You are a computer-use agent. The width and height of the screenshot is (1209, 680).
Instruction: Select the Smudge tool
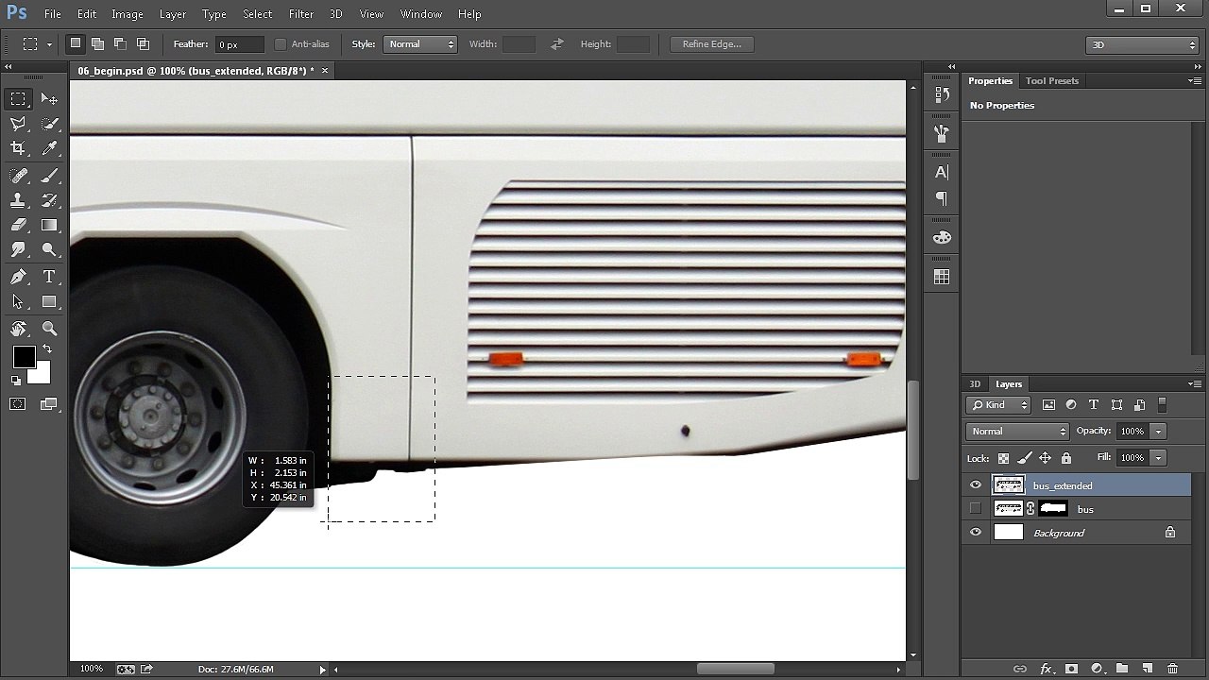18,249
